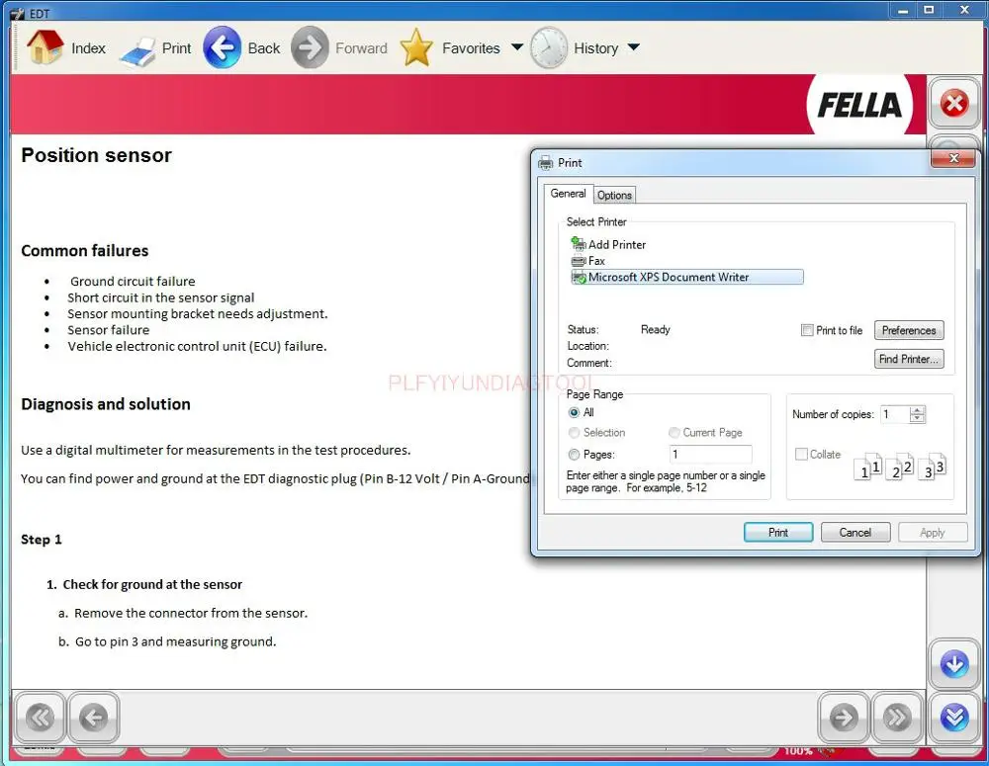Screen dimensions: 989x766
Task: Decrease number of copies with down arrow
Action: pos(917,419)
